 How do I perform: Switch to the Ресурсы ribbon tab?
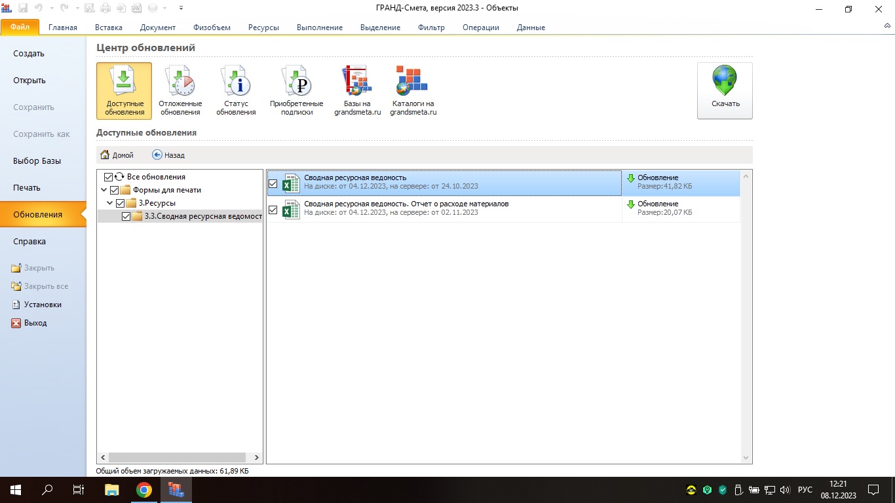(x=263, y=28)
